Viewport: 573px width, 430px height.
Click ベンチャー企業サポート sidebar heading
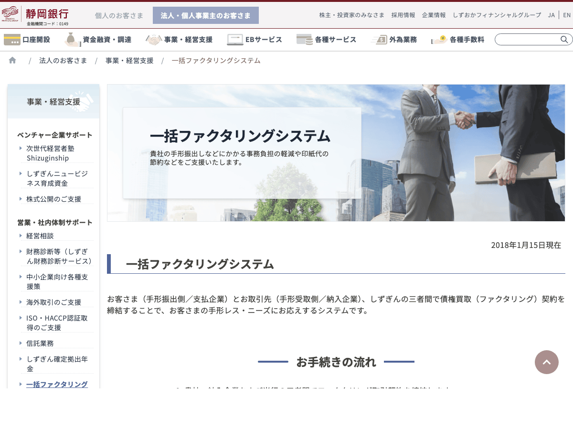click(55, 135)
